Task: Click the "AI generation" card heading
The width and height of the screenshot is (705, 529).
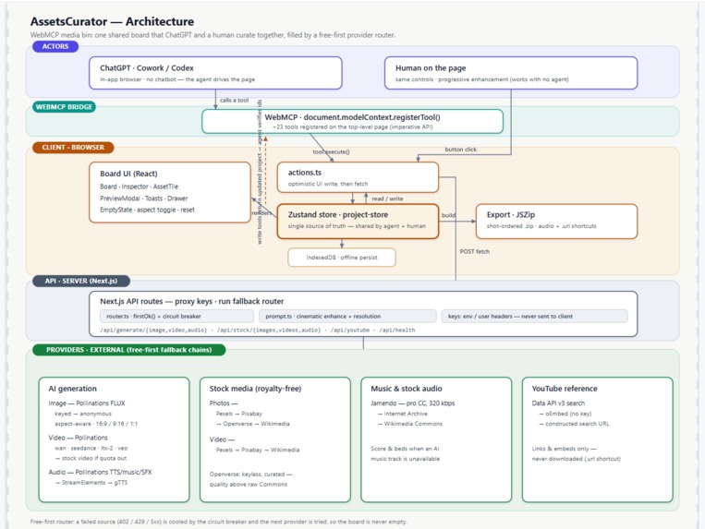Action: [72, 389]
